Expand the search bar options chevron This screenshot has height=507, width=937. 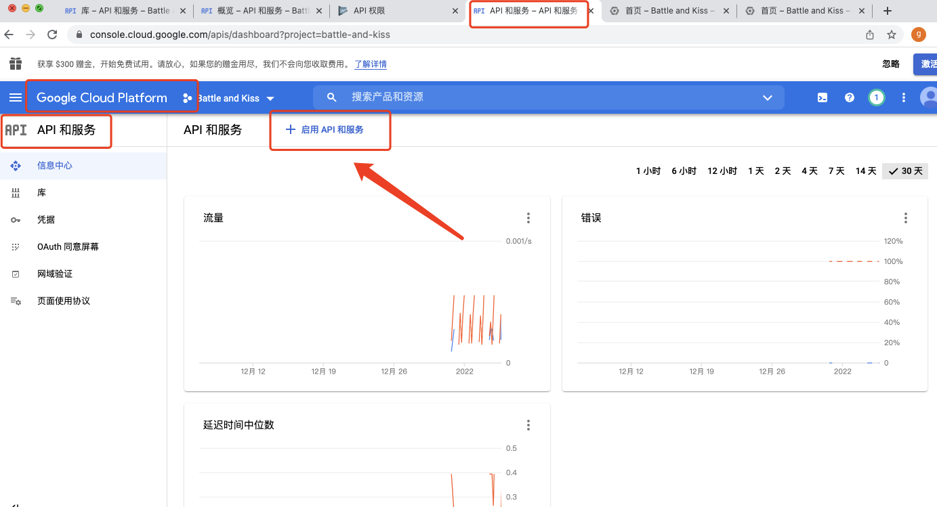pyautogui.click(x=767, y=97)
